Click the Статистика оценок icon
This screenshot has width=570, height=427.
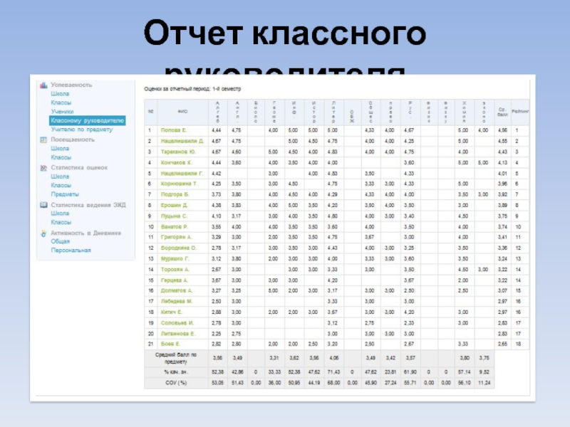[43, 168]
